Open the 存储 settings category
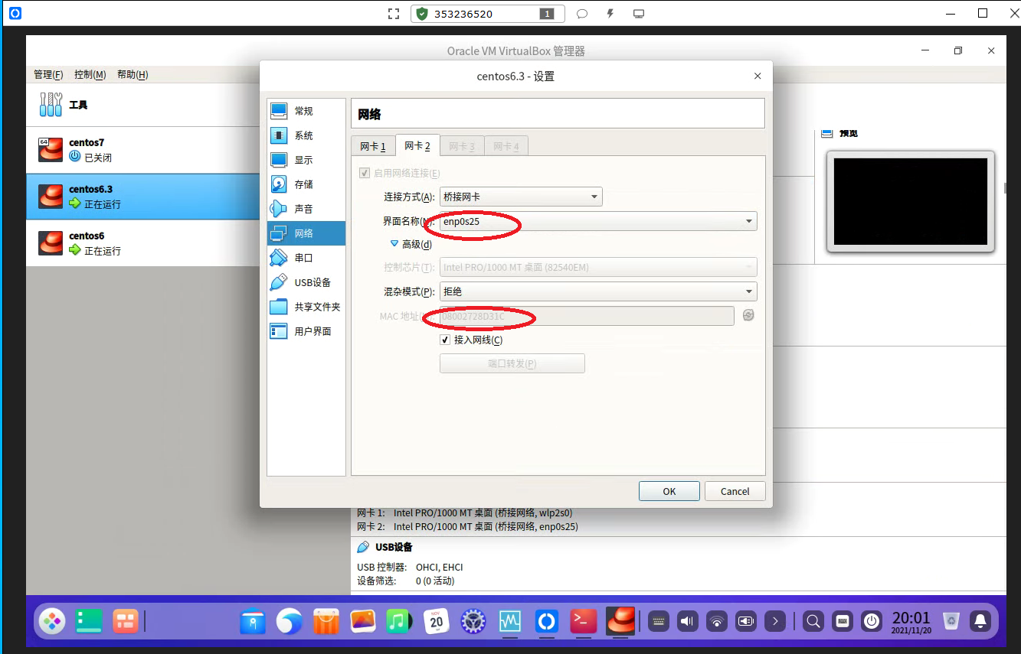Viewport: 1021px width, 654px height. pos(306,184)
